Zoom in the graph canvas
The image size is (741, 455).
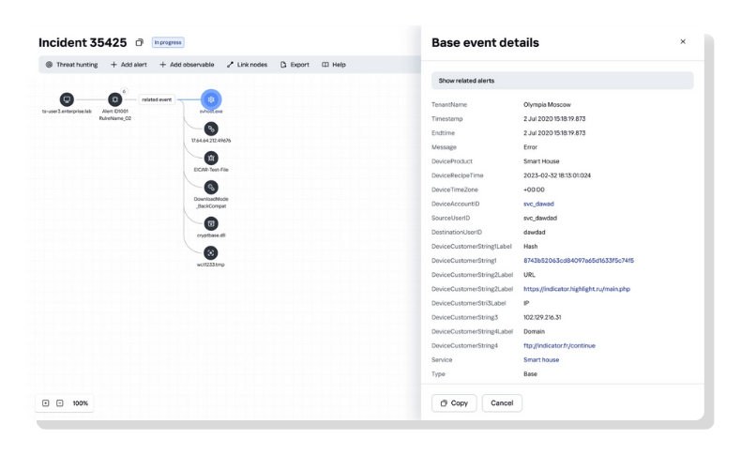45,403
